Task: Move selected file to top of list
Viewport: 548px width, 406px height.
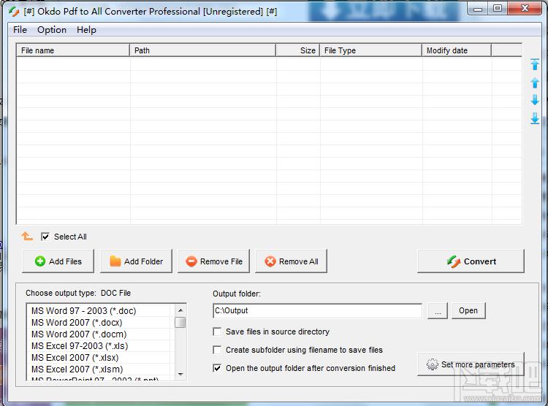Action: tap(534, 64)
